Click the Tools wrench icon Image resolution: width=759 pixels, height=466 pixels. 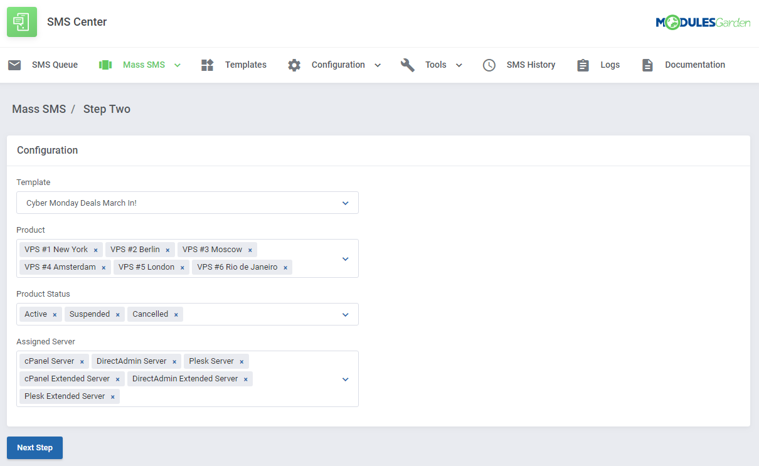point(408,65)
